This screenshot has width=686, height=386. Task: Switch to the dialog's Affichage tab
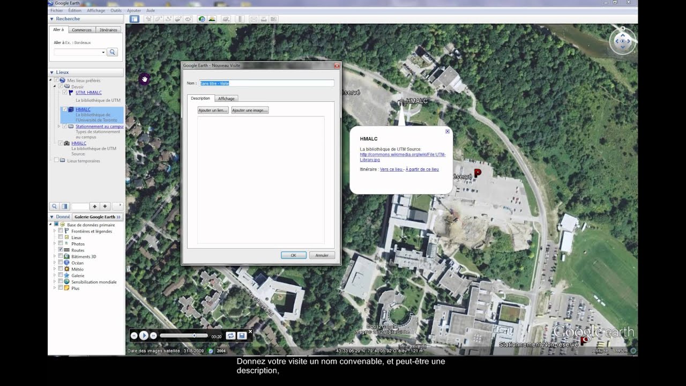(x=226, y=99)
